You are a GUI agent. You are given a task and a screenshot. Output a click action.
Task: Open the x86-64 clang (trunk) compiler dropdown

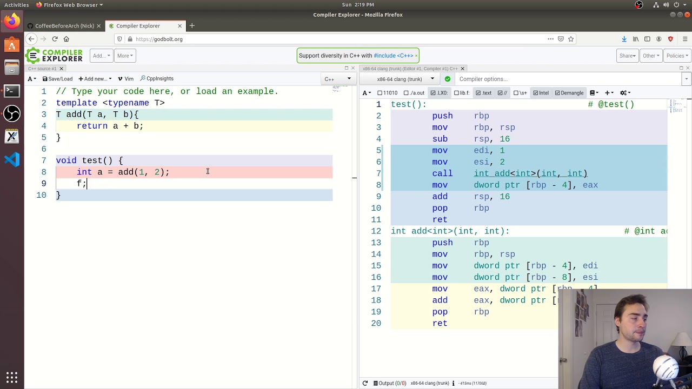click(400, 79)
